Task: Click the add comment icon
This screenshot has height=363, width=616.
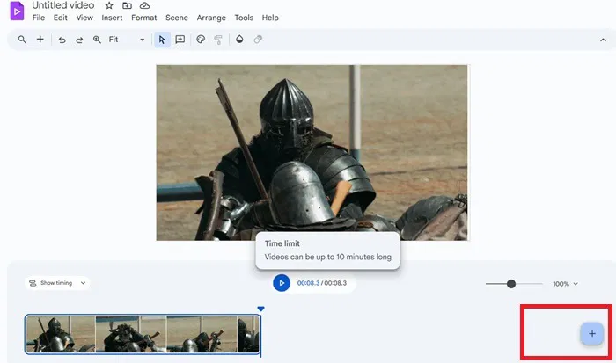Action: pyautogui.click(x=180, y=40)
